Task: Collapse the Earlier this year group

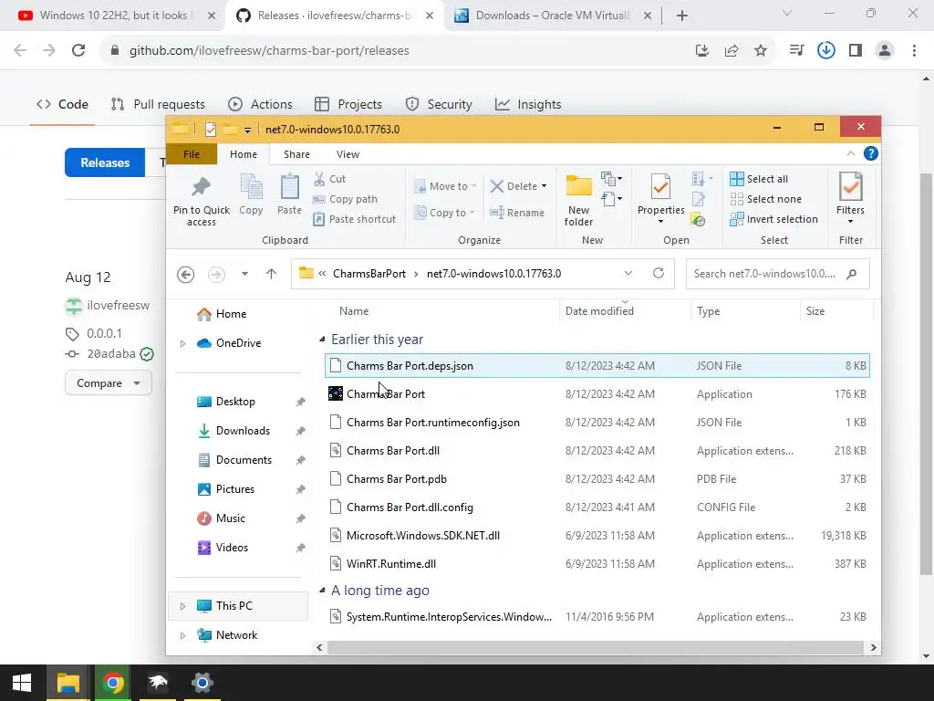Action: pyautogui.click(x=322, y=340)
